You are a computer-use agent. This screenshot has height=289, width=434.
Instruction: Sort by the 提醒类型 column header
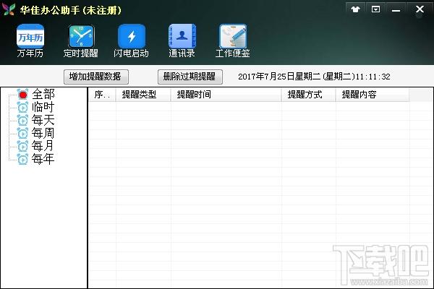coord(143,95)
